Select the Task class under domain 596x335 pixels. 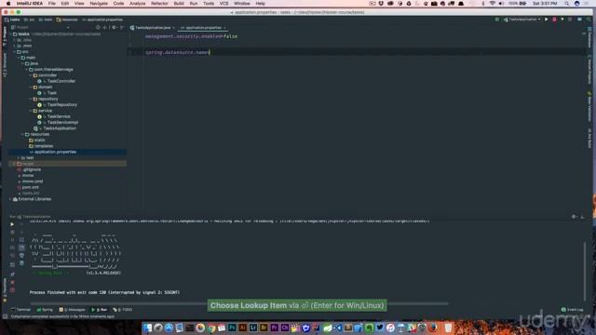[x=52, y=93]
